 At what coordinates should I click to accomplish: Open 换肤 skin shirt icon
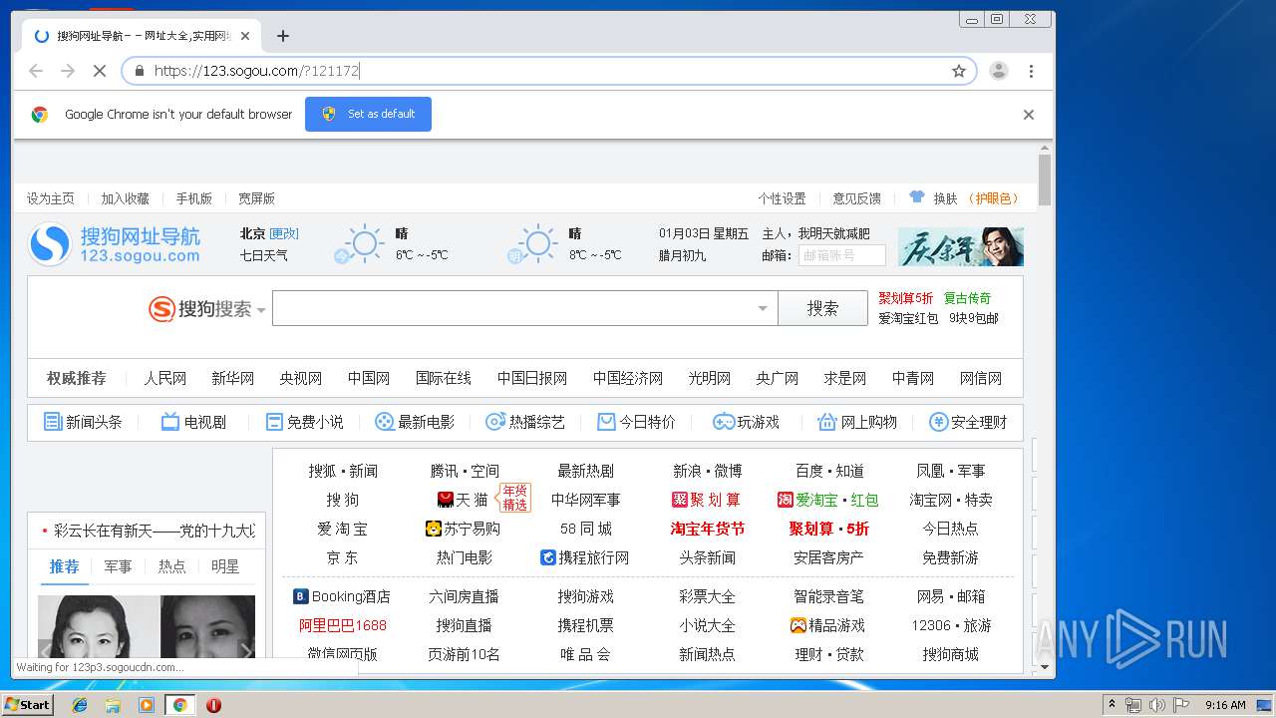tap(917, 197)
